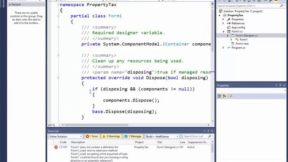The height and width of the screenshot is (162, 288).
Task: Click the editor split-window handle above scrollbar
Action: point(212,4)
